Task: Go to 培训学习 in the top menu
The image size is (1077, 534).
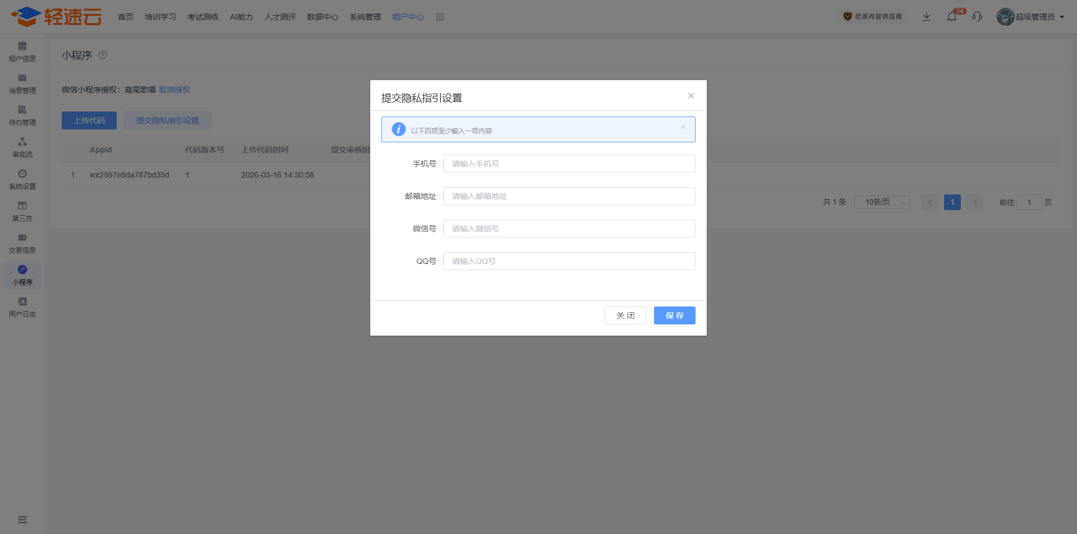Action: pyautogui.click(x=160, y=17)
